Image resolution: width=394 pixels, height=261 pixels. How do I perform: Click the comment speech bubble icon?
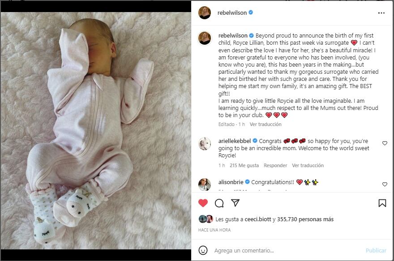coord(219,203)
